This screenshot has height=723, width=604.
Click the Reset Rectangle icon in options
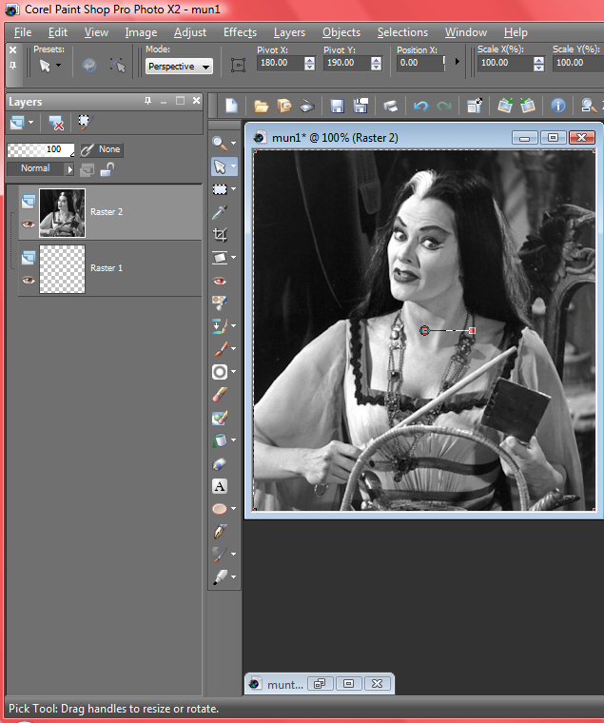tap(238, 65)
